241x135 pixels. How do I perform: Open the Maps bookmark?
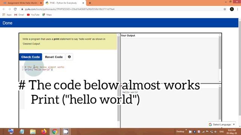click(x=47, y=15)
